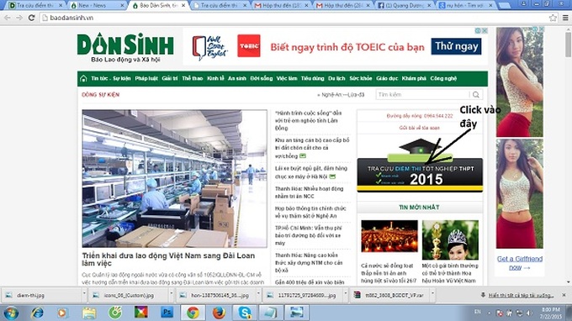Open the Pháp luật section
572x321 pixels.
tap(146, 78)
